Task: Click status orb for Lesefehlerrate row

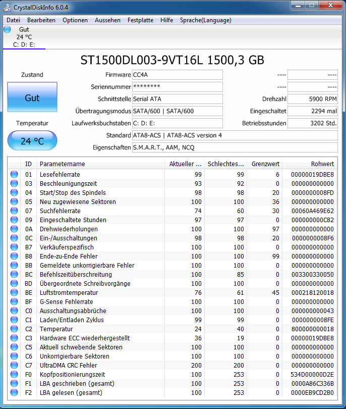Action: 14,174
